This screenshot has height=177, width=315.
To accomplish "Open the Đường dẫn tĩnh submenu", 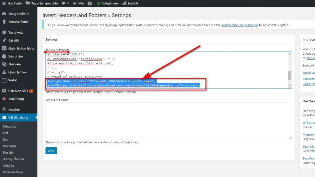I will tap(13, 159).
